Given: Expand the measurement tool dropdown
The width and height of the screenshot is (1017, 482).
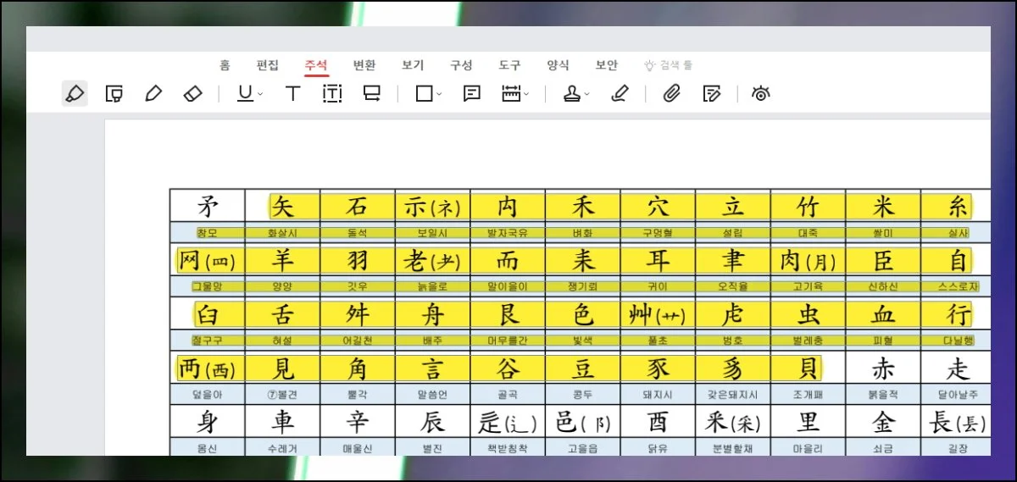Looking at the screenshot, I should click(x=527, y=95).
